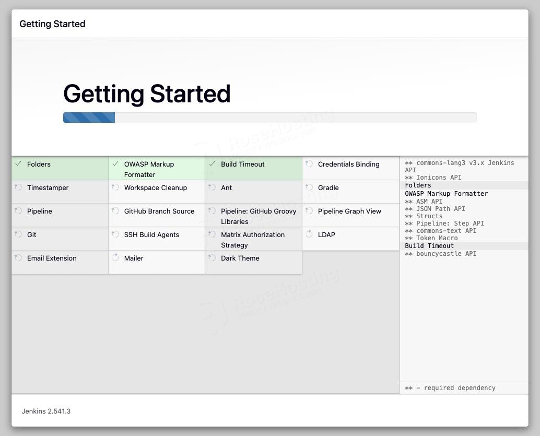
Task: Select the Dark Theme plugin label
Action: click(240, 258)
